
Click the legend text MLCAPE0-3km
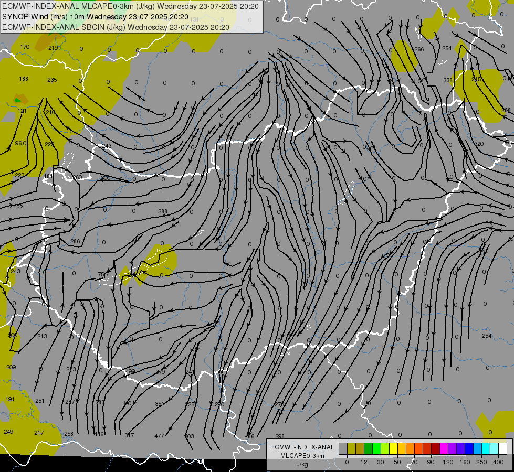[x=302, y=456]
